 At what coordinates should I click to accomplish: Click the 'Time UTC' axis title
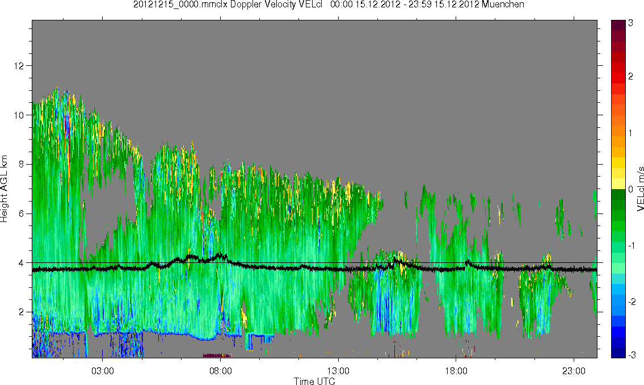point(314,381)
